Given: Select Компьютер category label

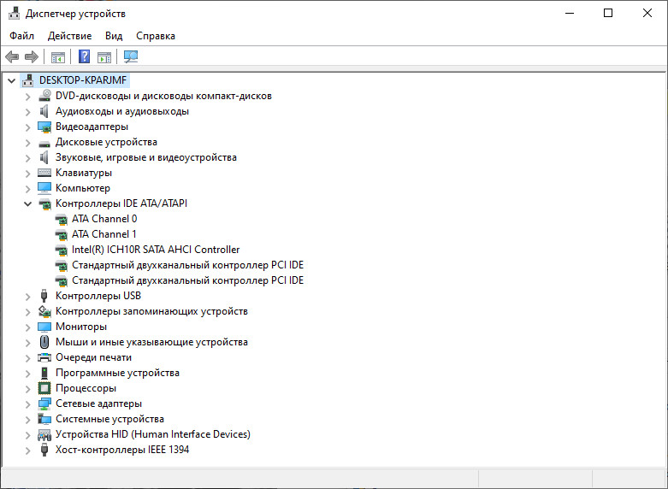Looking at the screenshot, I should click(x=83, y=188).
